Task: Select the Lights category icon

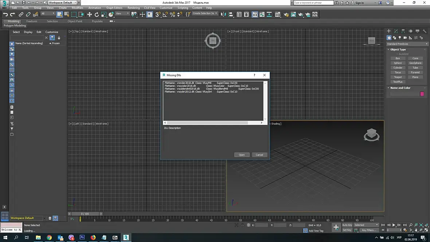Action: point(400,38)
